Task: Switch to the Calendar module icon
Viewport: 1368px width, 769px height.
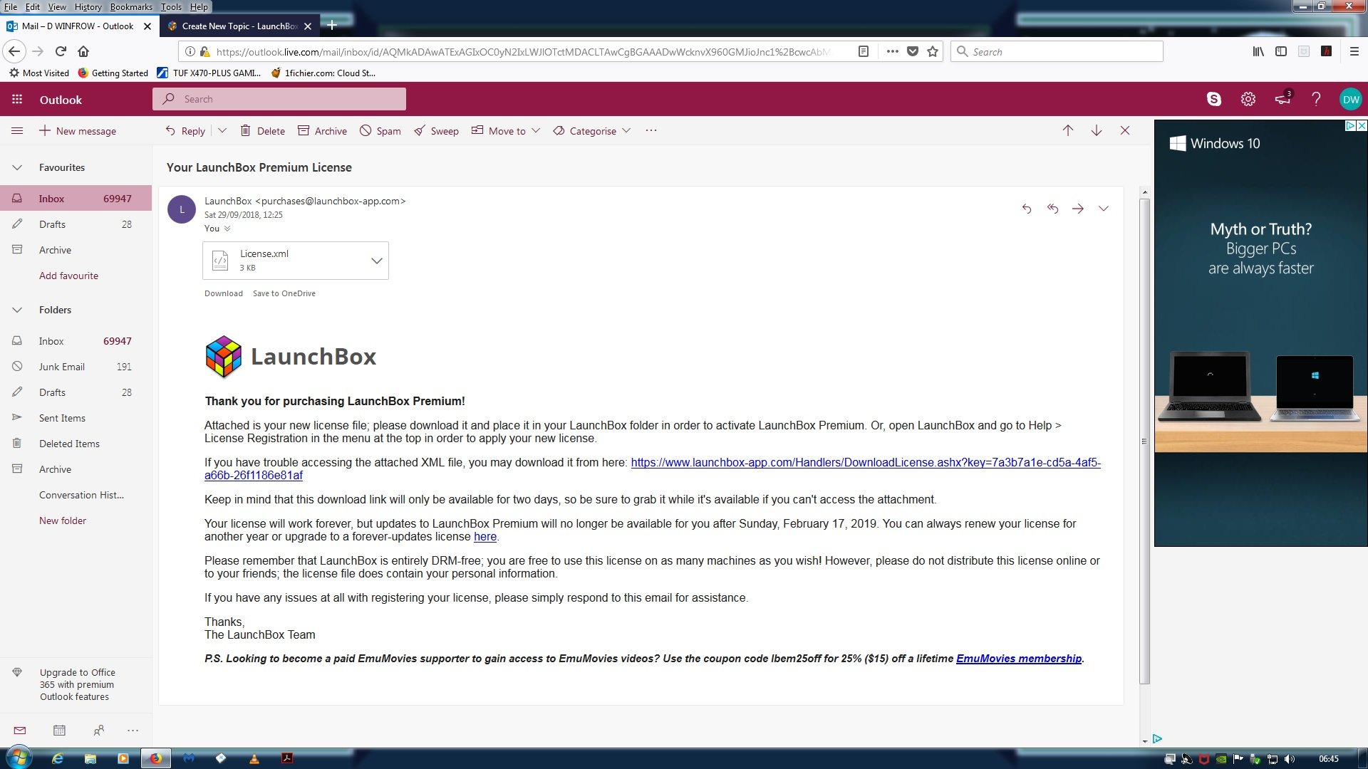Action: (59, 731)
